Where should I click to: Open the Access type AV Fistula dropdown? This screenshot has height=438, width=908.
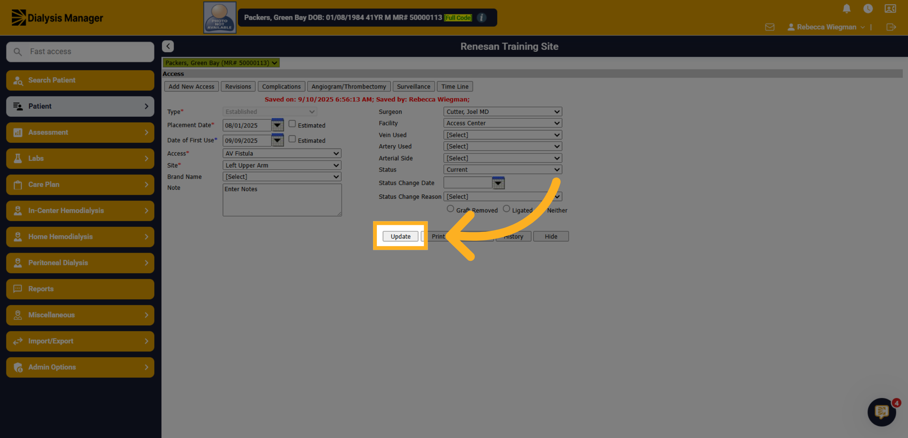(282, 153)
